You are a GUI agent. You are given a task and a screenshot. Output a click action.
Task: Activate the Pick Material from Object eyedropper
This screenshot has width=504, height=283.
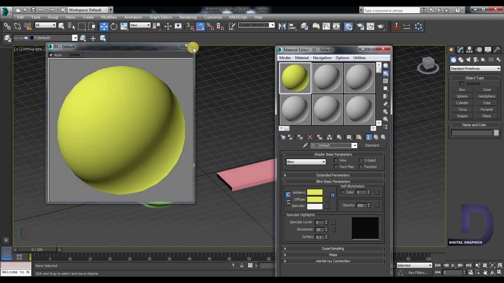click(305, 145)
